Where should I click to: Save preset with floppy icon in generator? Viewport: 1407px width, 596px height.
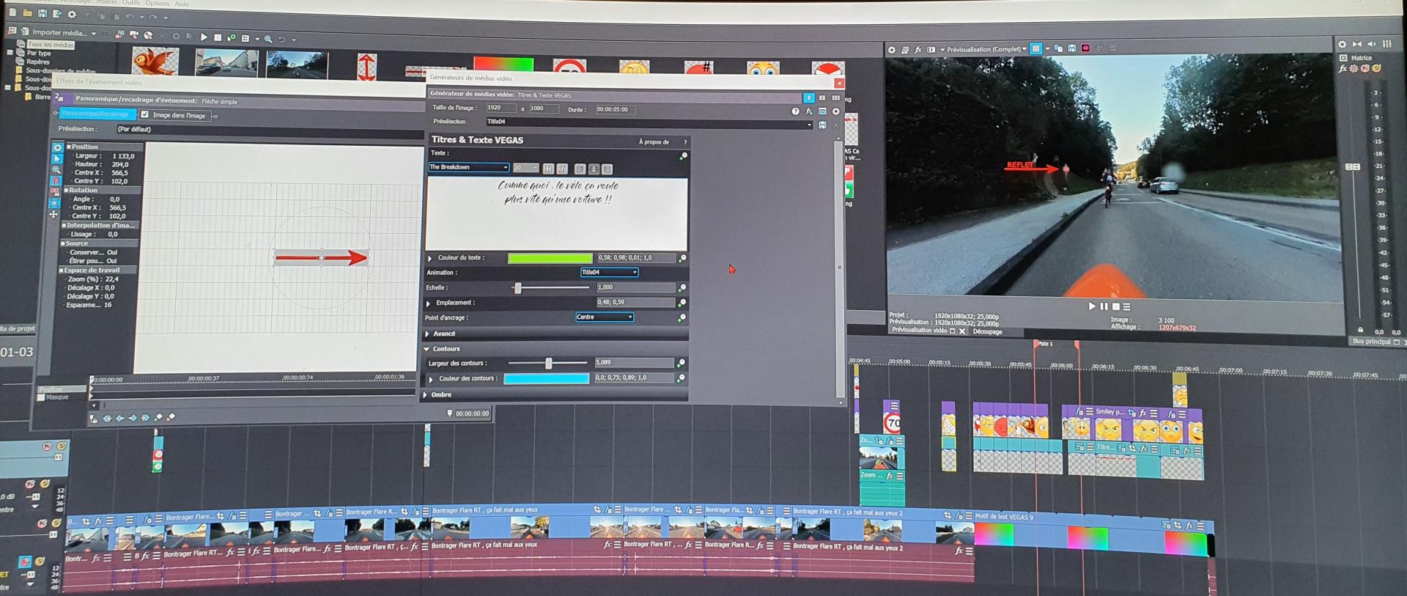[x=822, y=125]
